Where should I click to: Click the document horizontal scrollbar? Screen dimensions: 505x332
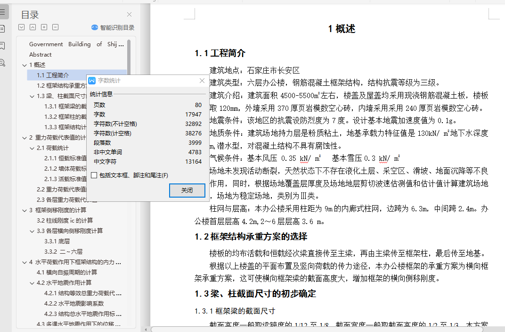coord(317,330)
